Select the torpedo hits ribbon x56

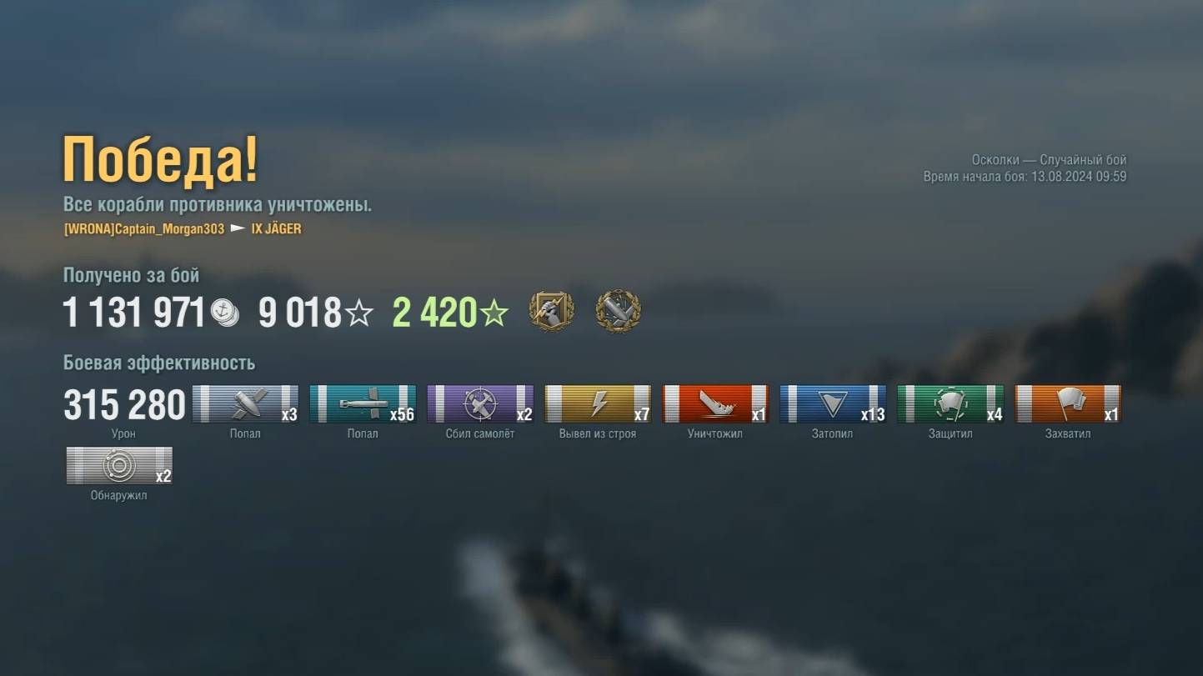(363, 404)
